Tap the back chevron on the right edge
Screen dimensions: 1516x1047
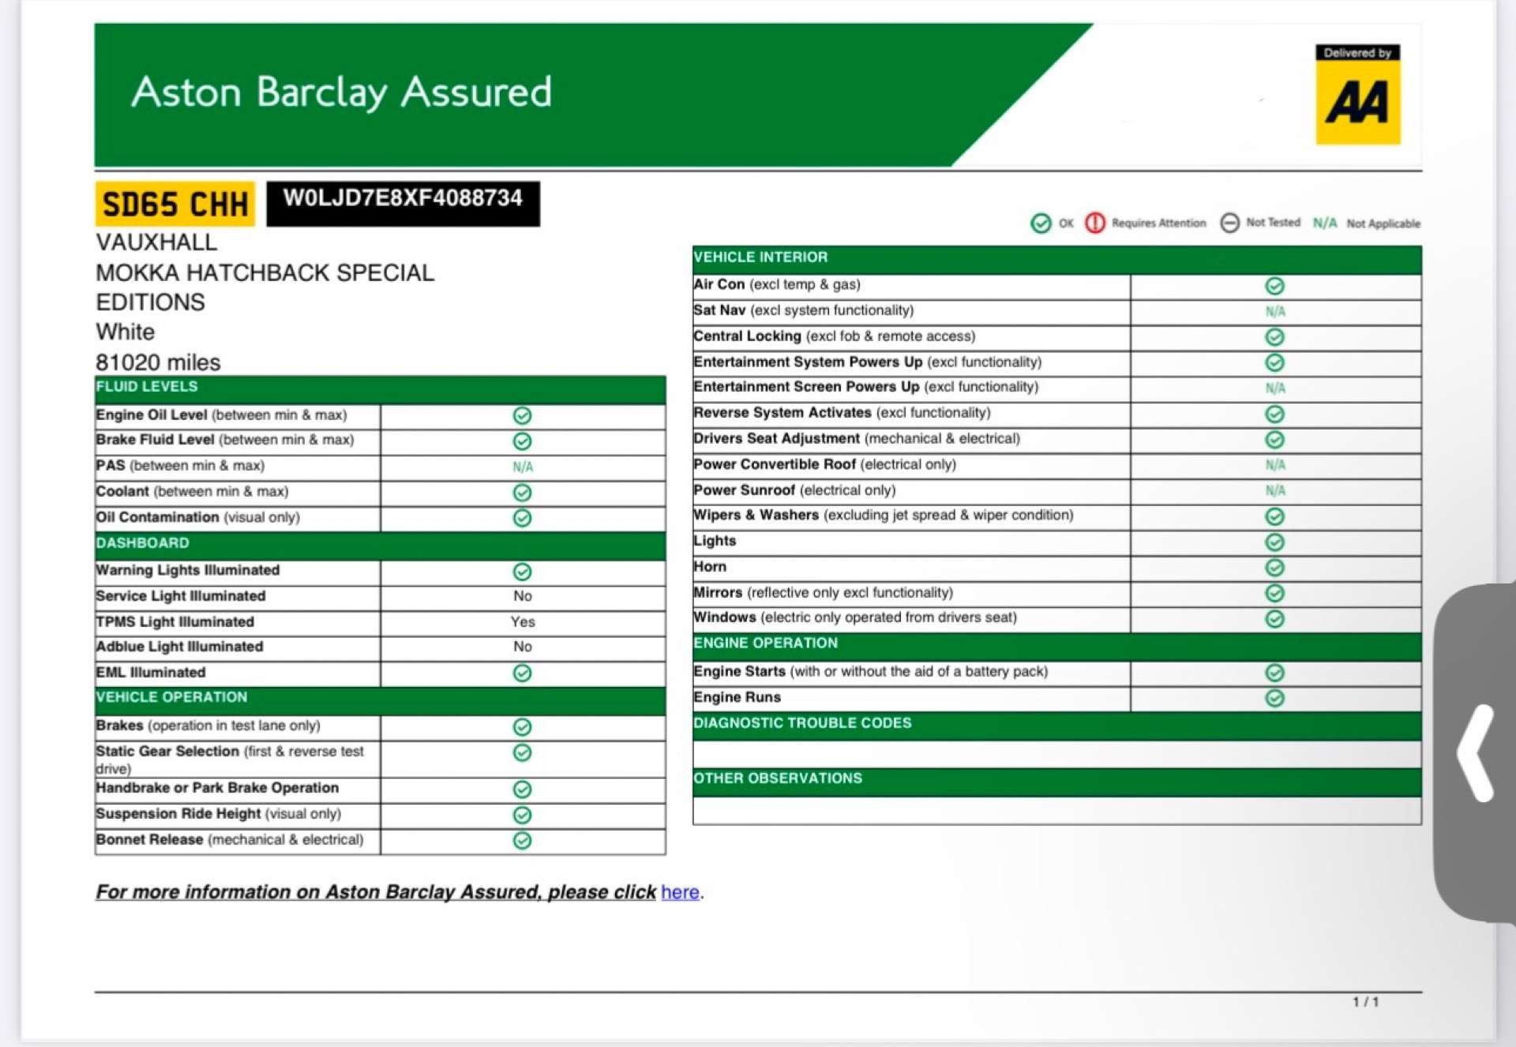coord(1475,752)
